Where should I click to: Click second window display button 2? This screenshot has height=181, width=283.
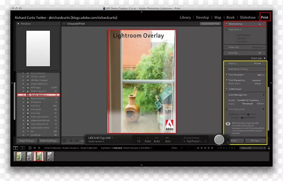click(22, 148)
